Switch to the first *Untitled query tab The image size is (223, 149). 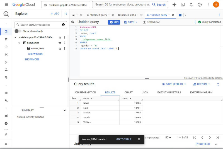pyautogui.click(x=99, y=15)
